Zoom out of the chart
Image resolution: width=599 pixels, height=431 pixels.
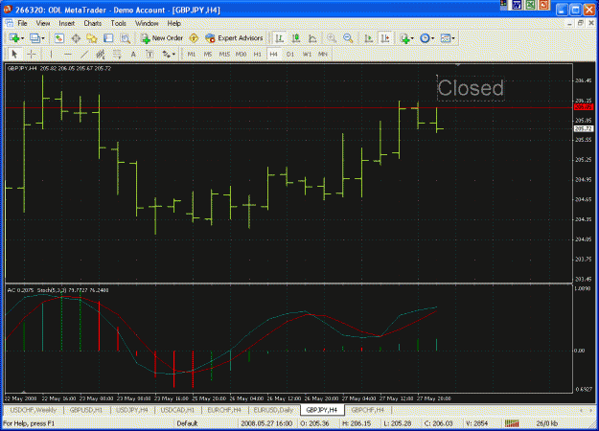[x=348, y=38]
